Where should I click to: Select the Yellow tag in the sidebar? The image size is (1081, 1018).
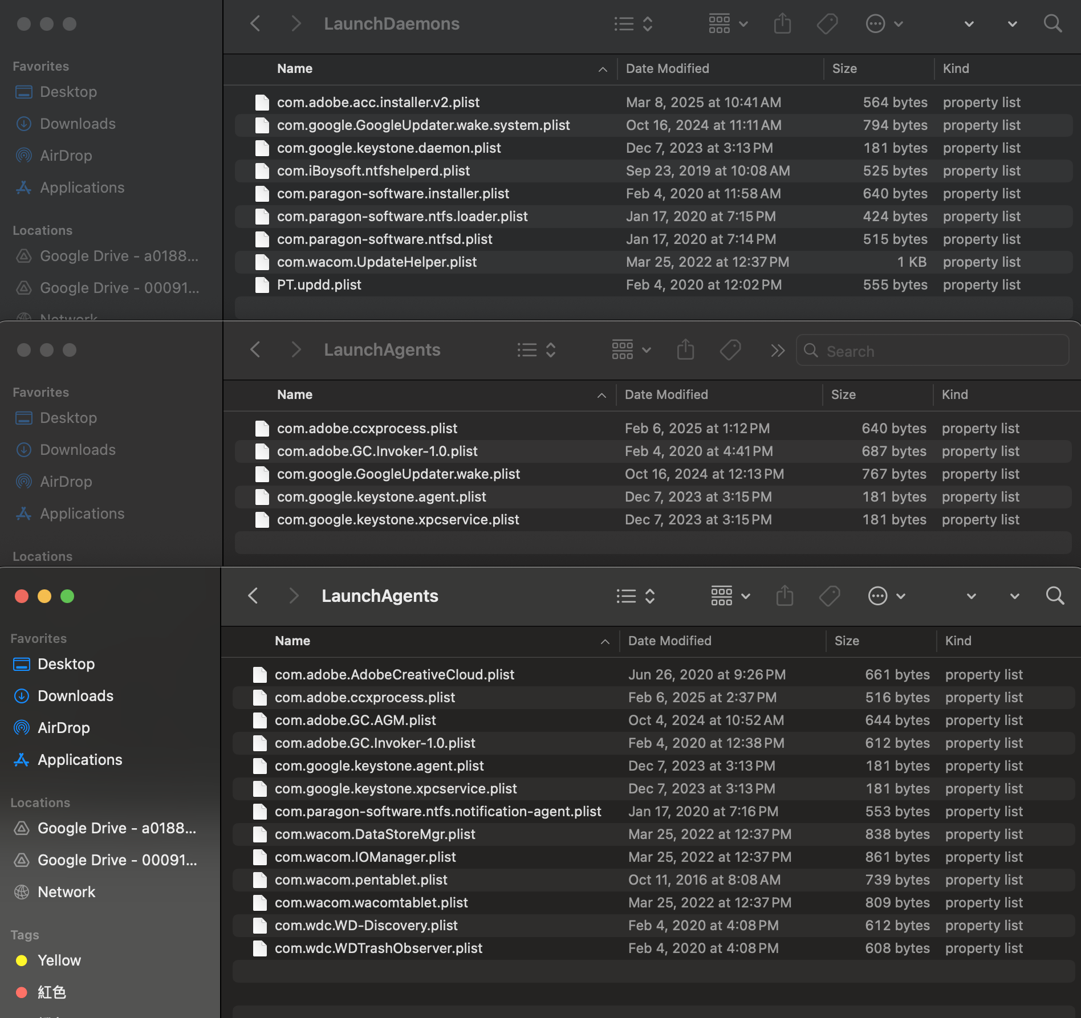(59, 960)
